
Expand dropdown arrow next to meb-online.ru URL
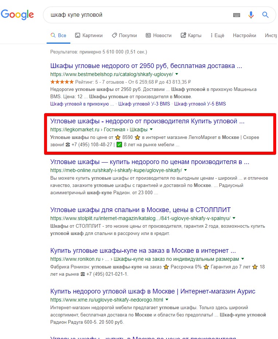coord(185,170)
